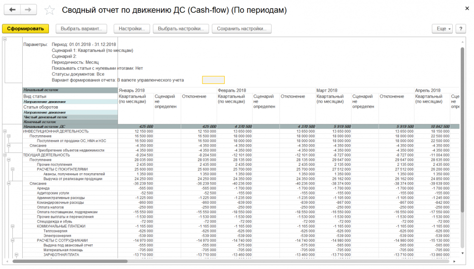Select Выручка от реализации продукции row
The image size is (474, 269).
(73, 179)
